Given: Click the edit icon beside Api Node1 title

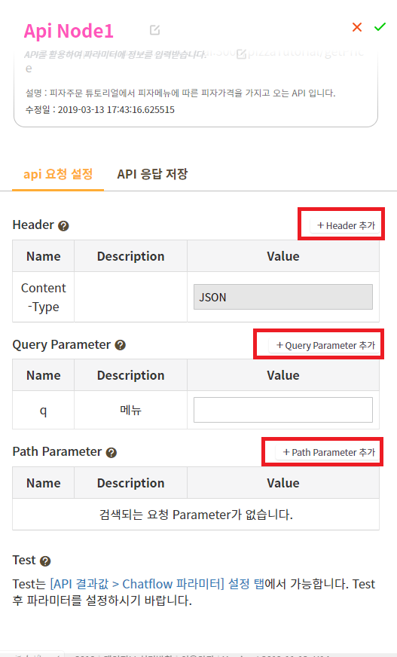Looking at the screenshot, I should click(155, 30).
